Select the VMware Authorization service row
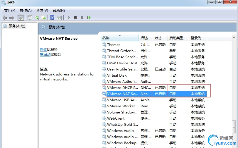 (154, 82)
